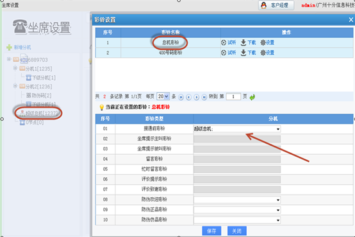
Task: Open 设置 gear for 总机彩铃 row
Action: coord(267,42)
